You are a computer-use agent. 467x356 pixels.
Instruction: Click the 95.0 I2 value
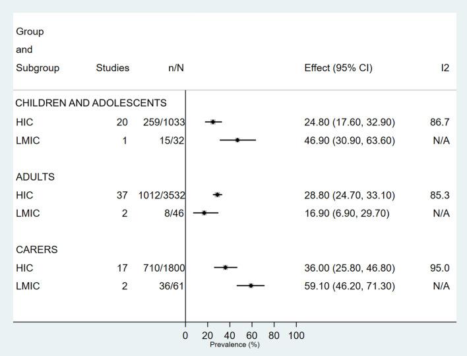(x=439, y=267)
